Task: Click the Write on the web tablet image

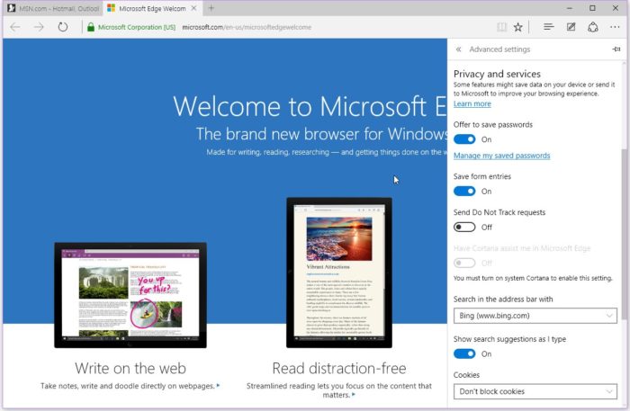Action: pyautogui.click(x=130, y=295)
